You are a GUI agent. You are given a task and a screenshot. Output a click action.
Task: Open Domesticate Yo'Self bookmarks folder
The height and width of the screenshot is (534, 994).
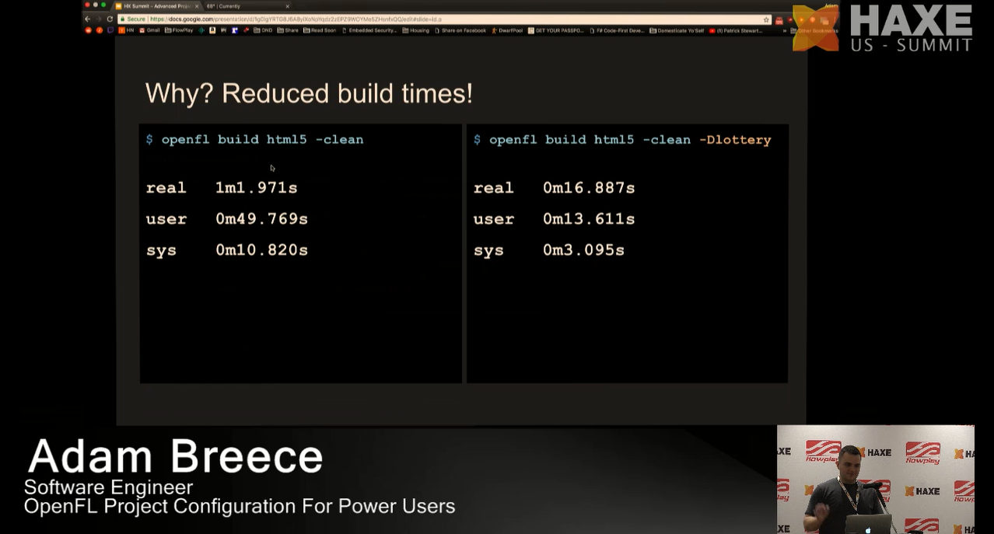(x=677, y=30)
